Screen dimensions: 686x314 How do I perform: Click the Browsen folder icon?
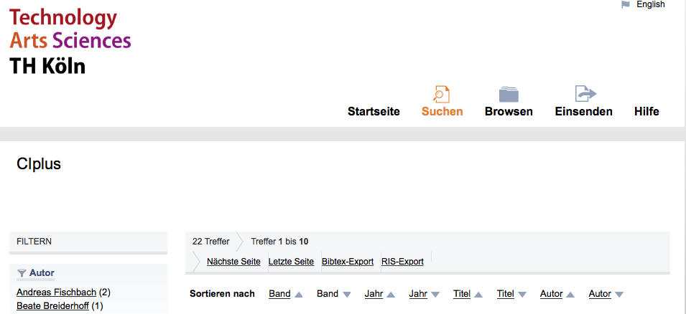(x=509, y=95)
